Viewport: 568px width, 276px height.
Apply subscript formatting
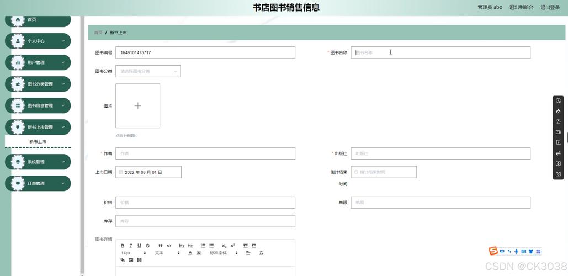(x=224, y=246)
